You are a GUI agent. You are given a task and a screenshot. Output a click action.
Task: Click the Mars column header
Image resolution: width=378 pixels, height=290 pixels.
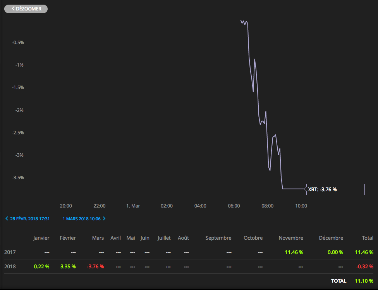[98, 238]
